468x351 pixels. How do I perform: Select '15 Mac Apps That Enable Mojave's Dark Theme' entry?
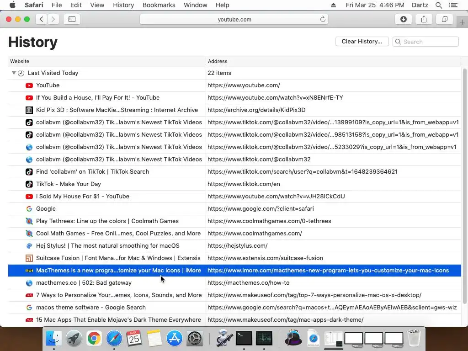(234, 319)
